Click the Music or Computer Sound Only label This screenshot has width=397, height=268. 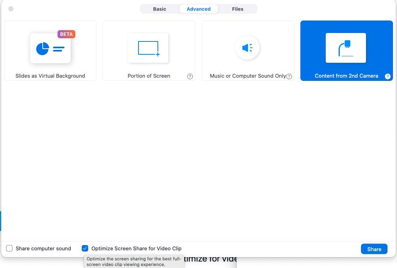pyautogui.click(x=248, y=76)
